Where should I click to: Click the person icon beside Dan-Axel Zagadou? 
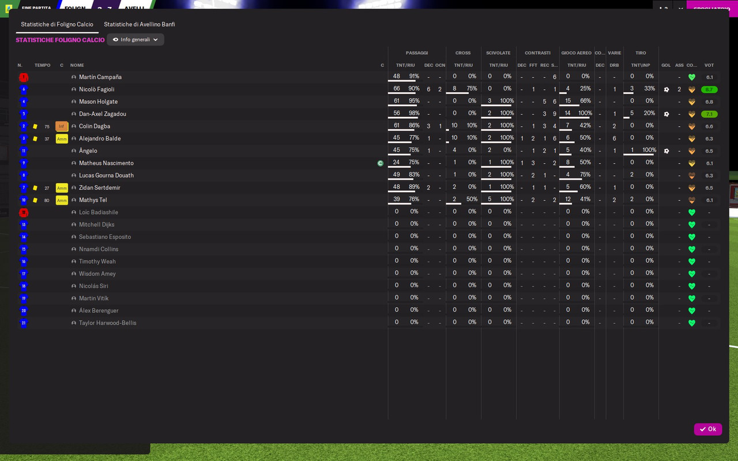pyautogui.click(x=74, y=114)
